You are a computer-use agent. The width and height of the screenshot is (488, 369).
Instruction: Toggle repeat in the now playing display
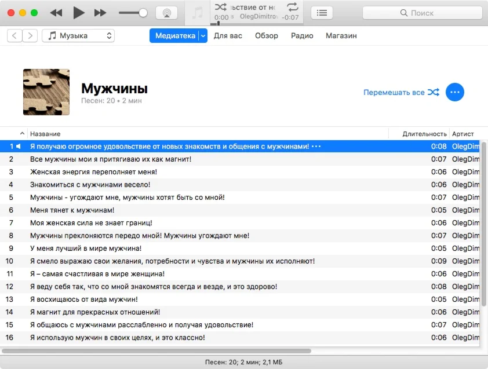293,7
